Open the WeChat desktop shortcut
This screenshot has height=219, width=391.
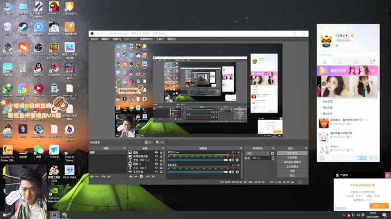click(39, 152)
